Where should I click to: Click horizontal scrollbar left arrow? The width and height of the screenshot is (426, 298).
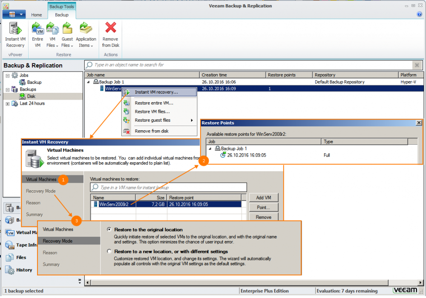click(87, 283)
